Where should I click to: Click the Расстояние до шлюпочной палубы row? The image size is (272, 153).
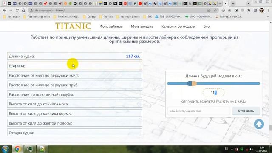coord(75,94)
